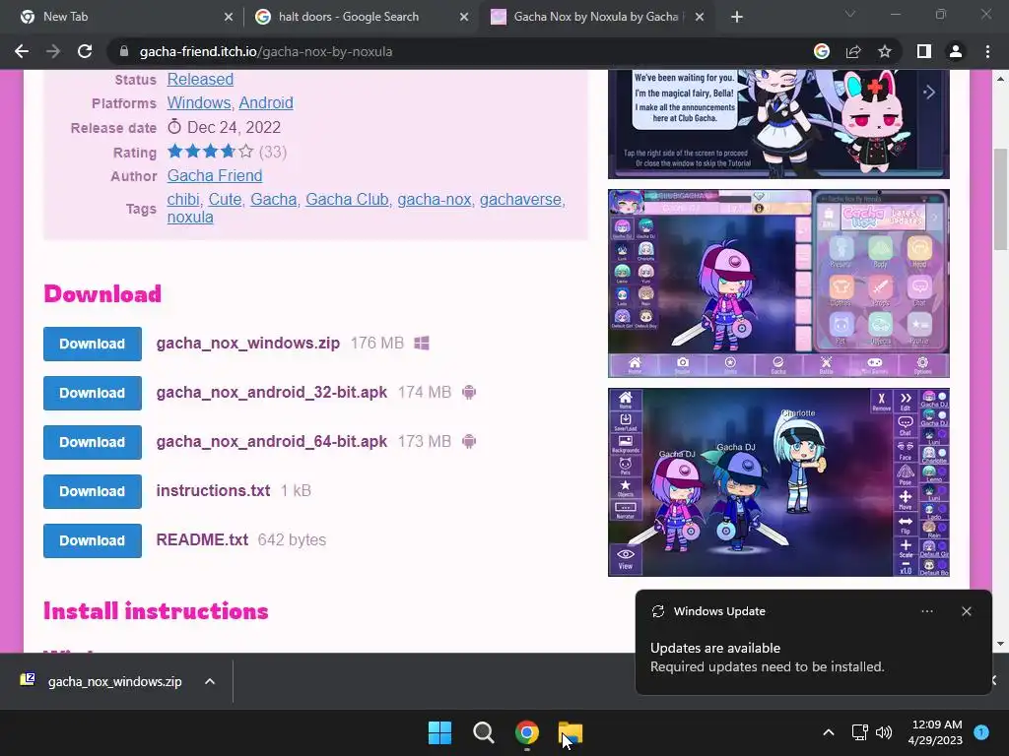Go back to the previous page
Screen dimensions: 1009x756
pos(22,51)
